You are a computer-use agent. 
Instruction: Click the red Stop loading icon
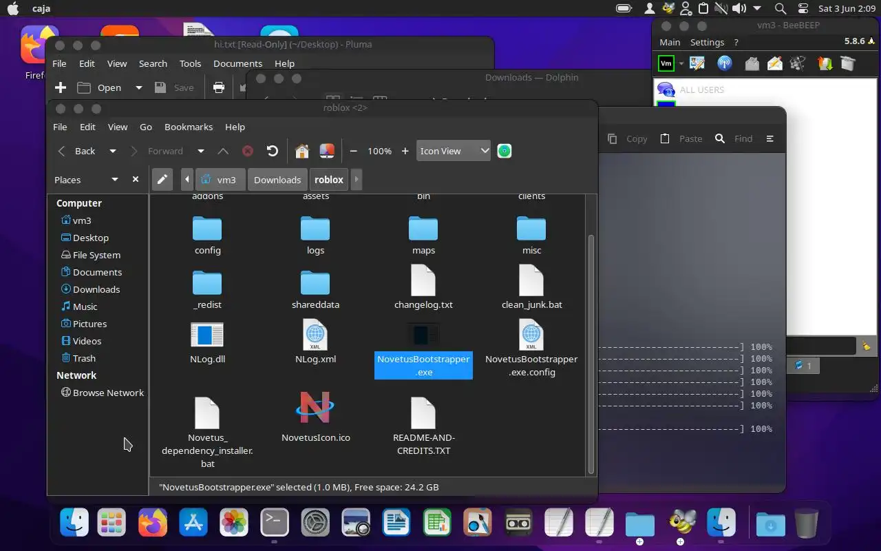(248, 151)
